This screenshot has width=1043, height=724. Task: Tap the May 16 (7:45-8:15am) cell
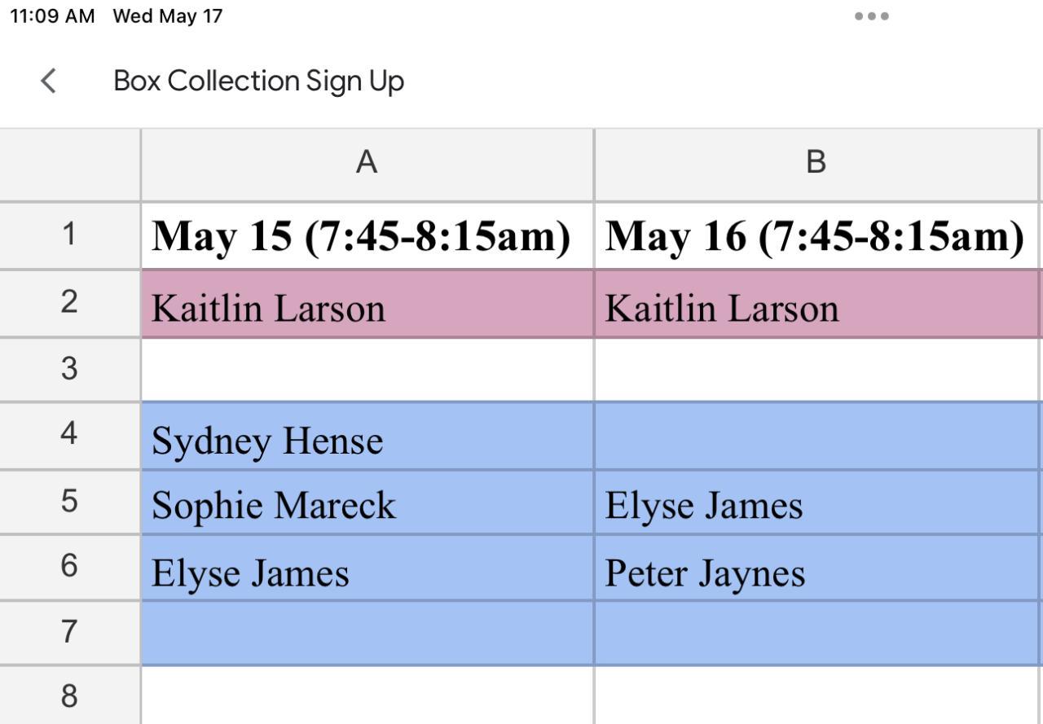(814, 236)
